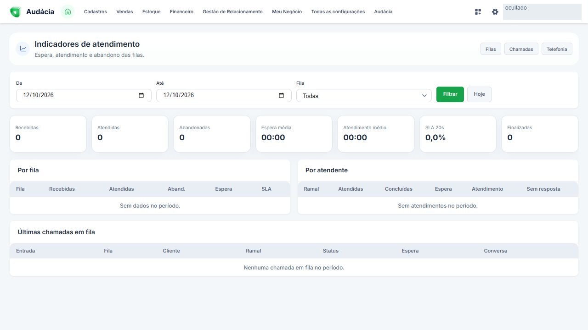Click the Aband. column header in Por fila
This screenshot has width=588, height=330.
pyautogui.click(x=176, y=189)
